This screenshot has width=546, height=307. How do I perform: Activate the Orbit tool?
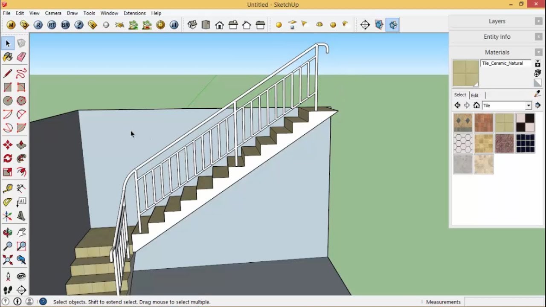click(8, 232)
